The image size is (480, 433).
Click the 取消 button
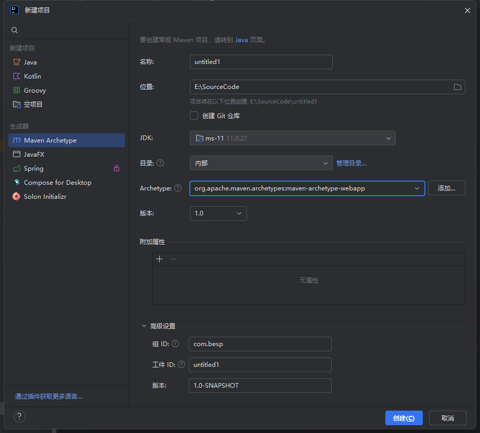pyautogui.click(x=448, y=418)
